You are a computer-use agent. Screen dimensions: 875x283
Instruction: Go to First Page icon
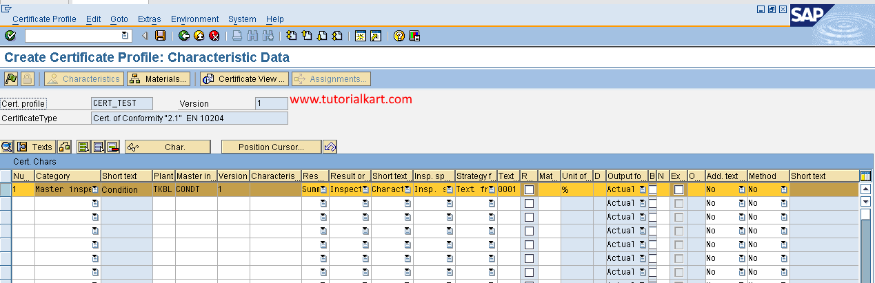pyautogui.click(x=291, y=35)
